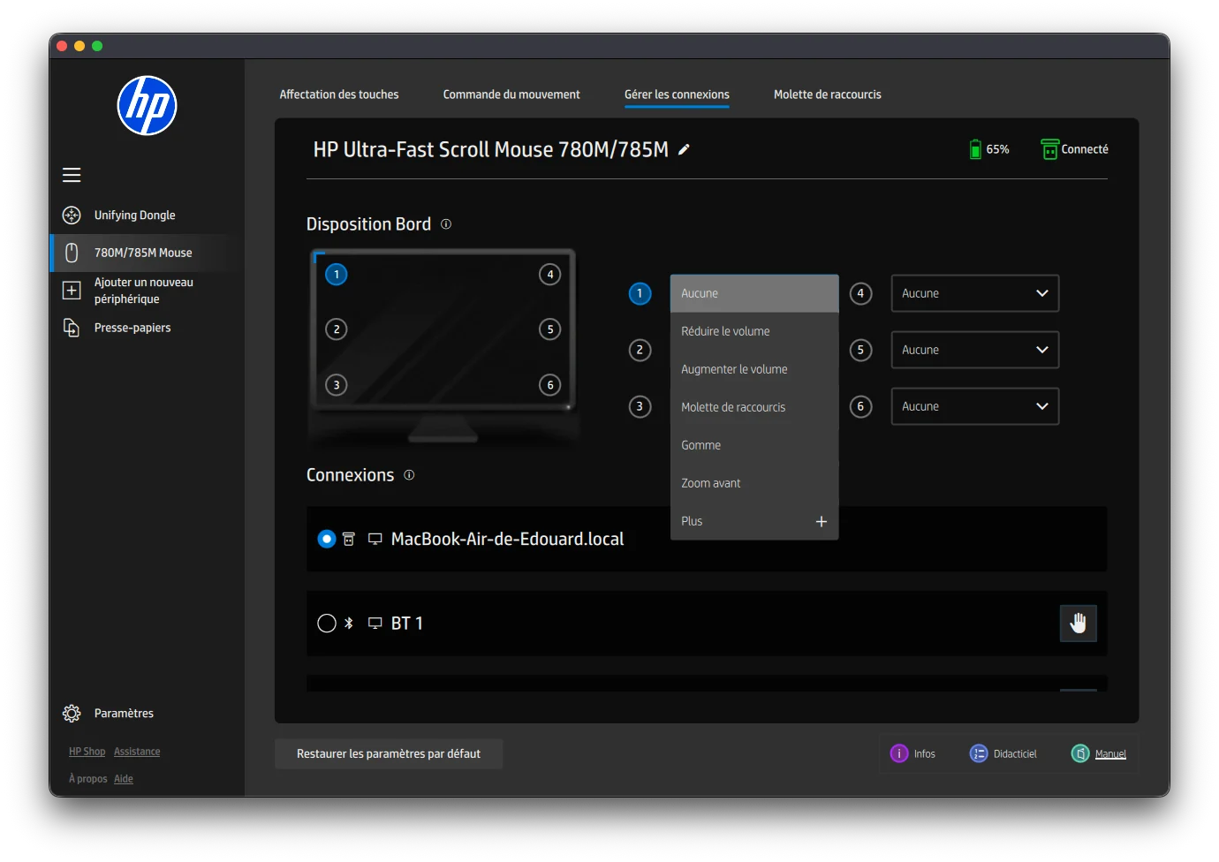Viewport: 1219px width, 862px height.
Task: Open the hamburger menu in sidebar
Action: pyautogui.click(x=72, y=175)
